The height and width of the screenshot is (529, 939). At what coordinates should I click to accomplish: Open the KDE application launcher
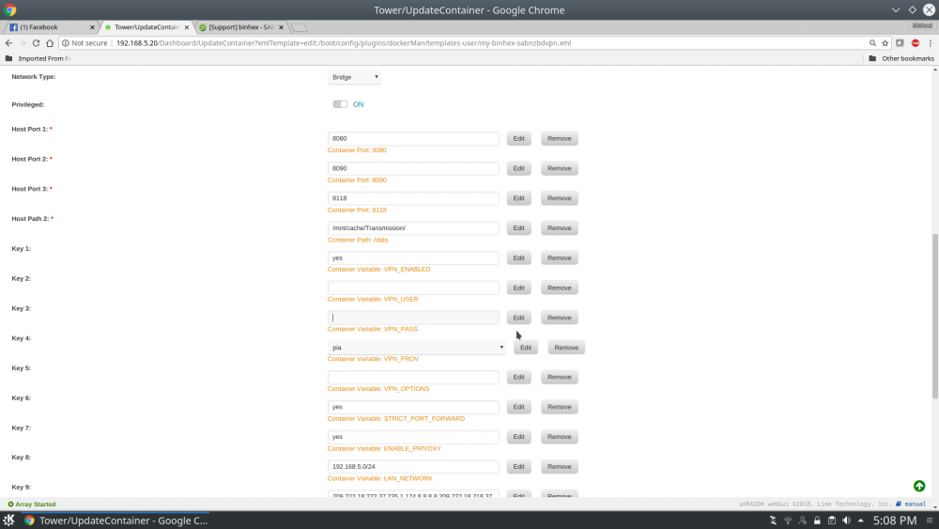8,520
